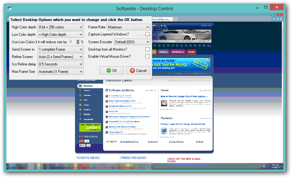Viewport: 292px width, 178px height.
Task: Select Linux category in the sidebar
Action: [x=86, y=105]
